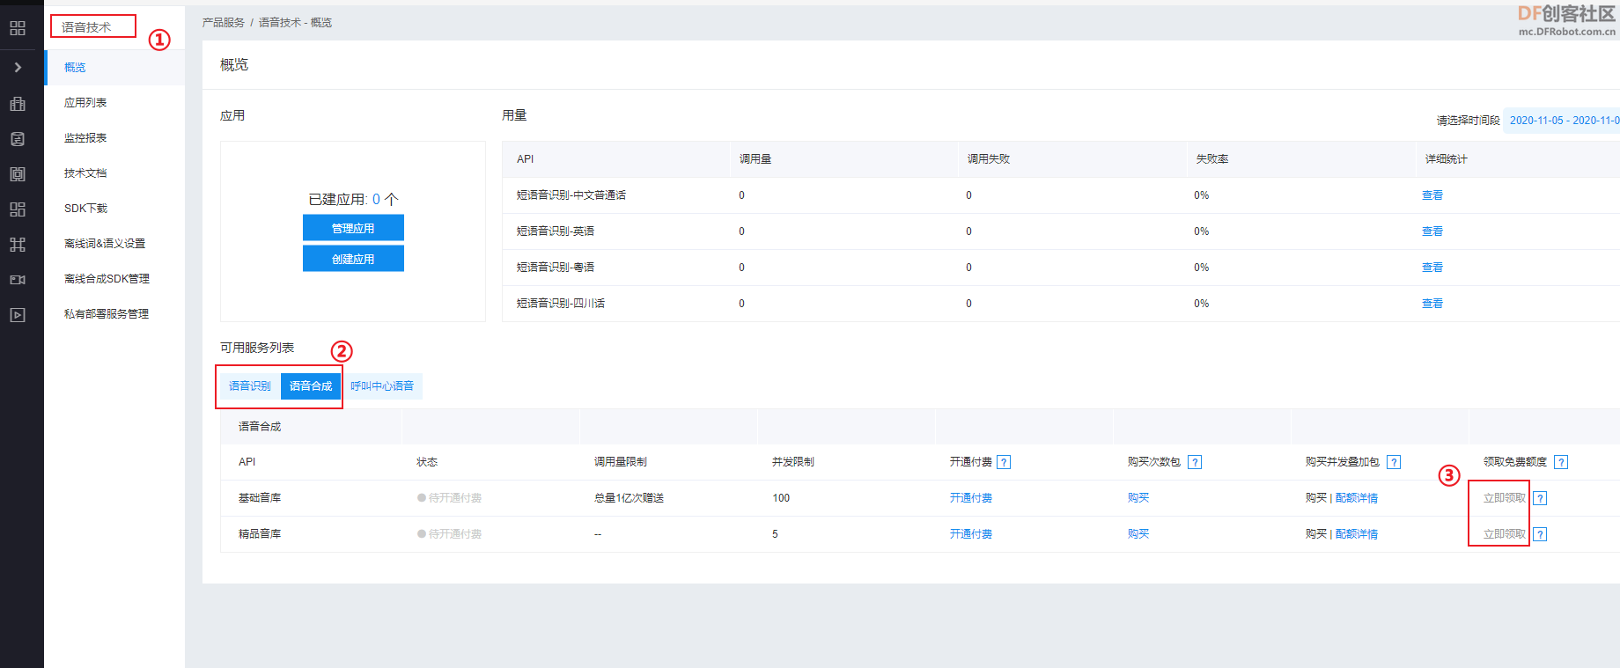Open the date range picker field
Screen dimensions: 1620x668
point(1561,120)
